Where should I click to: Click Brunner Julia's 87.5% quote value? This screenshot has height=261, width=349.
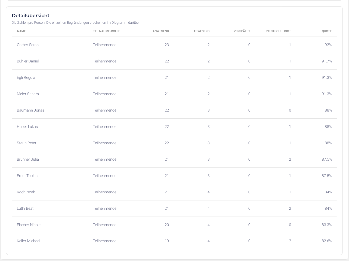tap(327, 159)
